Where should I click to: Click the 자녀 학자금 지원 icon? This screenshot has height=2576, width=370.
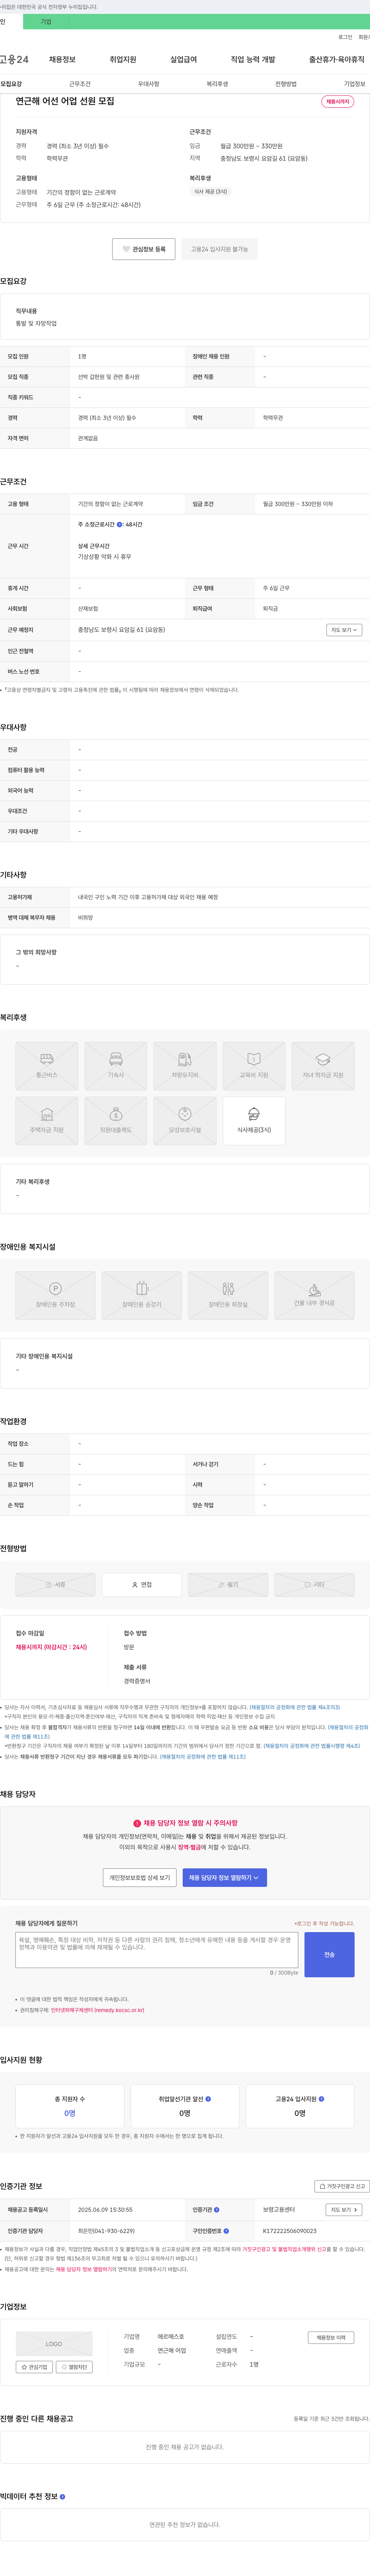(x=323, y=1066)
